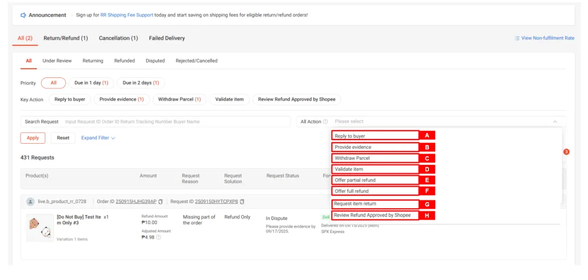The image size is (588, 280).
Task: Open the Test Item product thumbnail
Action: (x=40, y=228)
